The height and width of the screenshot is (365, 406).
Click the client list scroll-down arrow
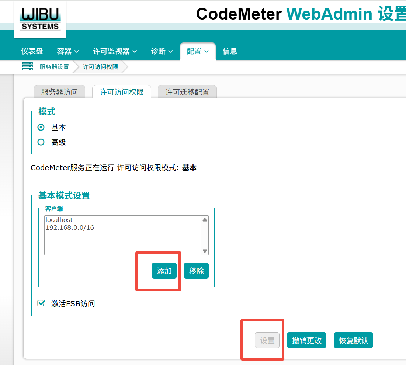[205, 251]
